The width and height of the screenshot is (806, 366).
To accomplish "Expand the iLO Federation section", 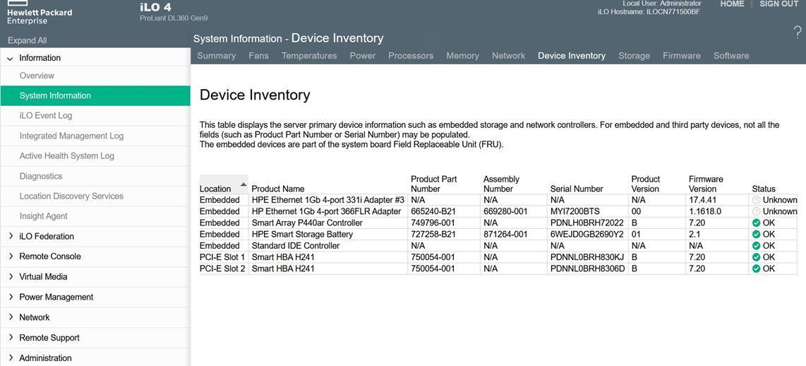I will pyautogui.click(x=11, y=236).
